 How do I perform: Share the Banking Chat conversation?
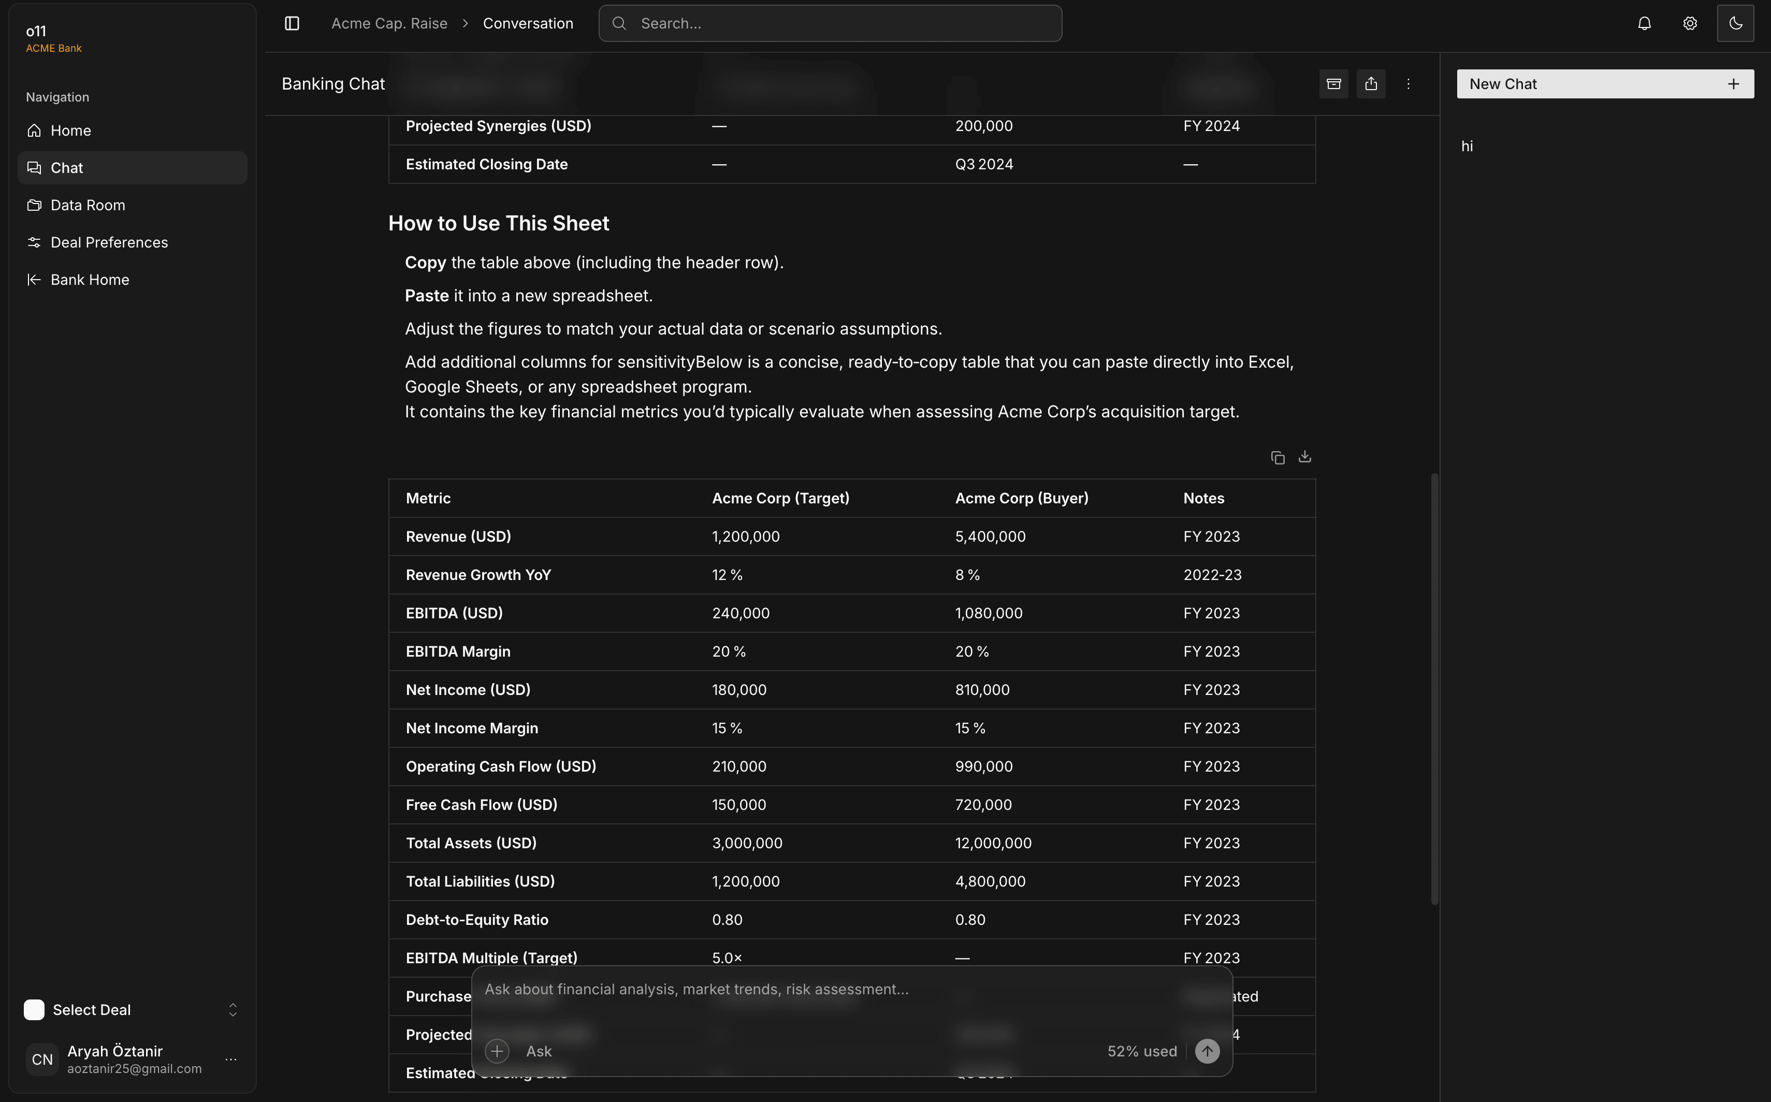1371,83
